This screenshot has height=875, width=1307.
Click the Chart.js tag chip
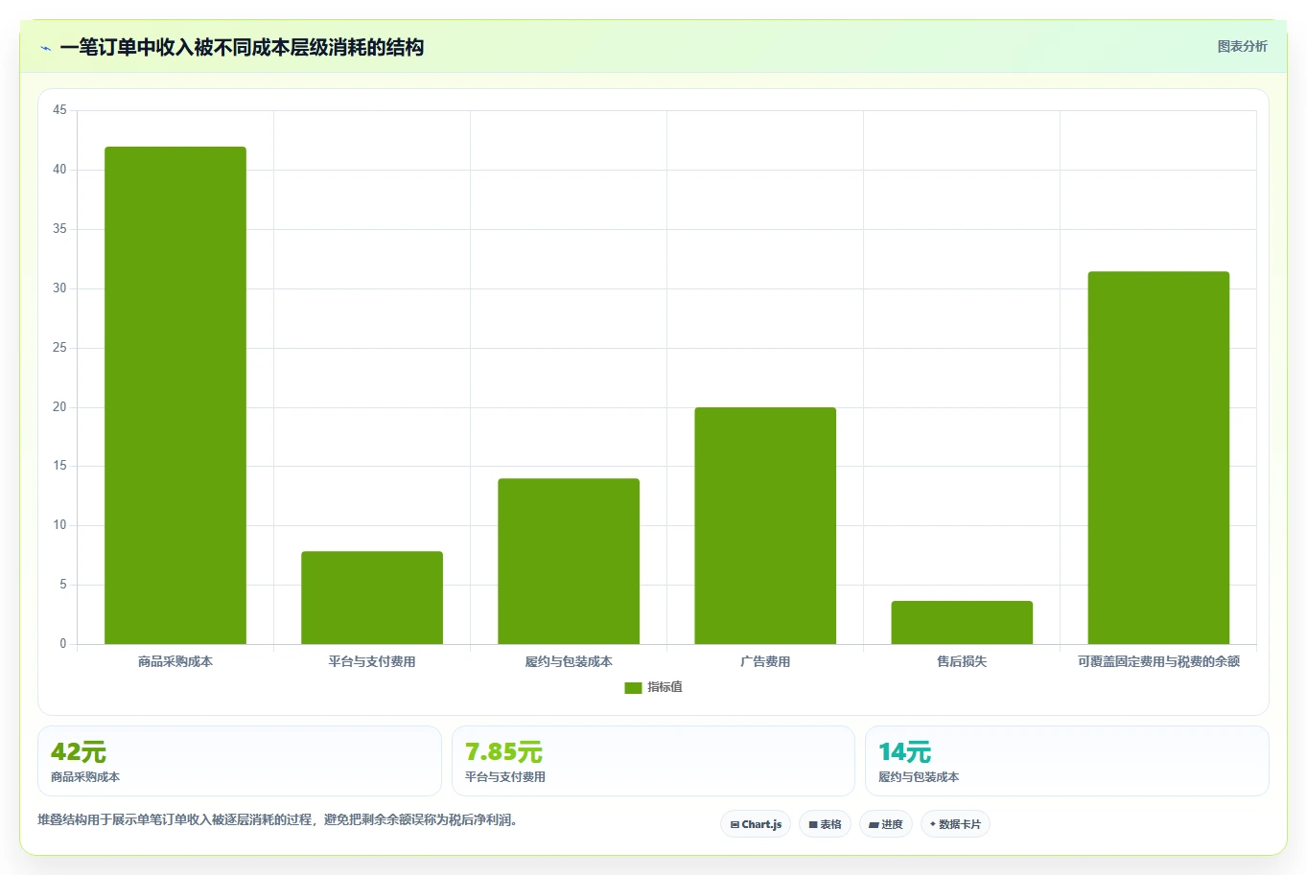[756, 824]
